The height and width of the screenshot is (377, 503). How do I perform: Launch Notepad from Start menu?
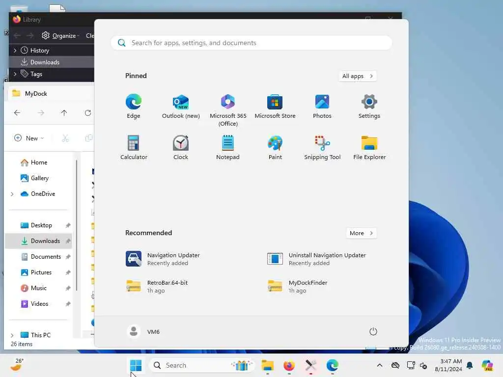tap(228, 147)
